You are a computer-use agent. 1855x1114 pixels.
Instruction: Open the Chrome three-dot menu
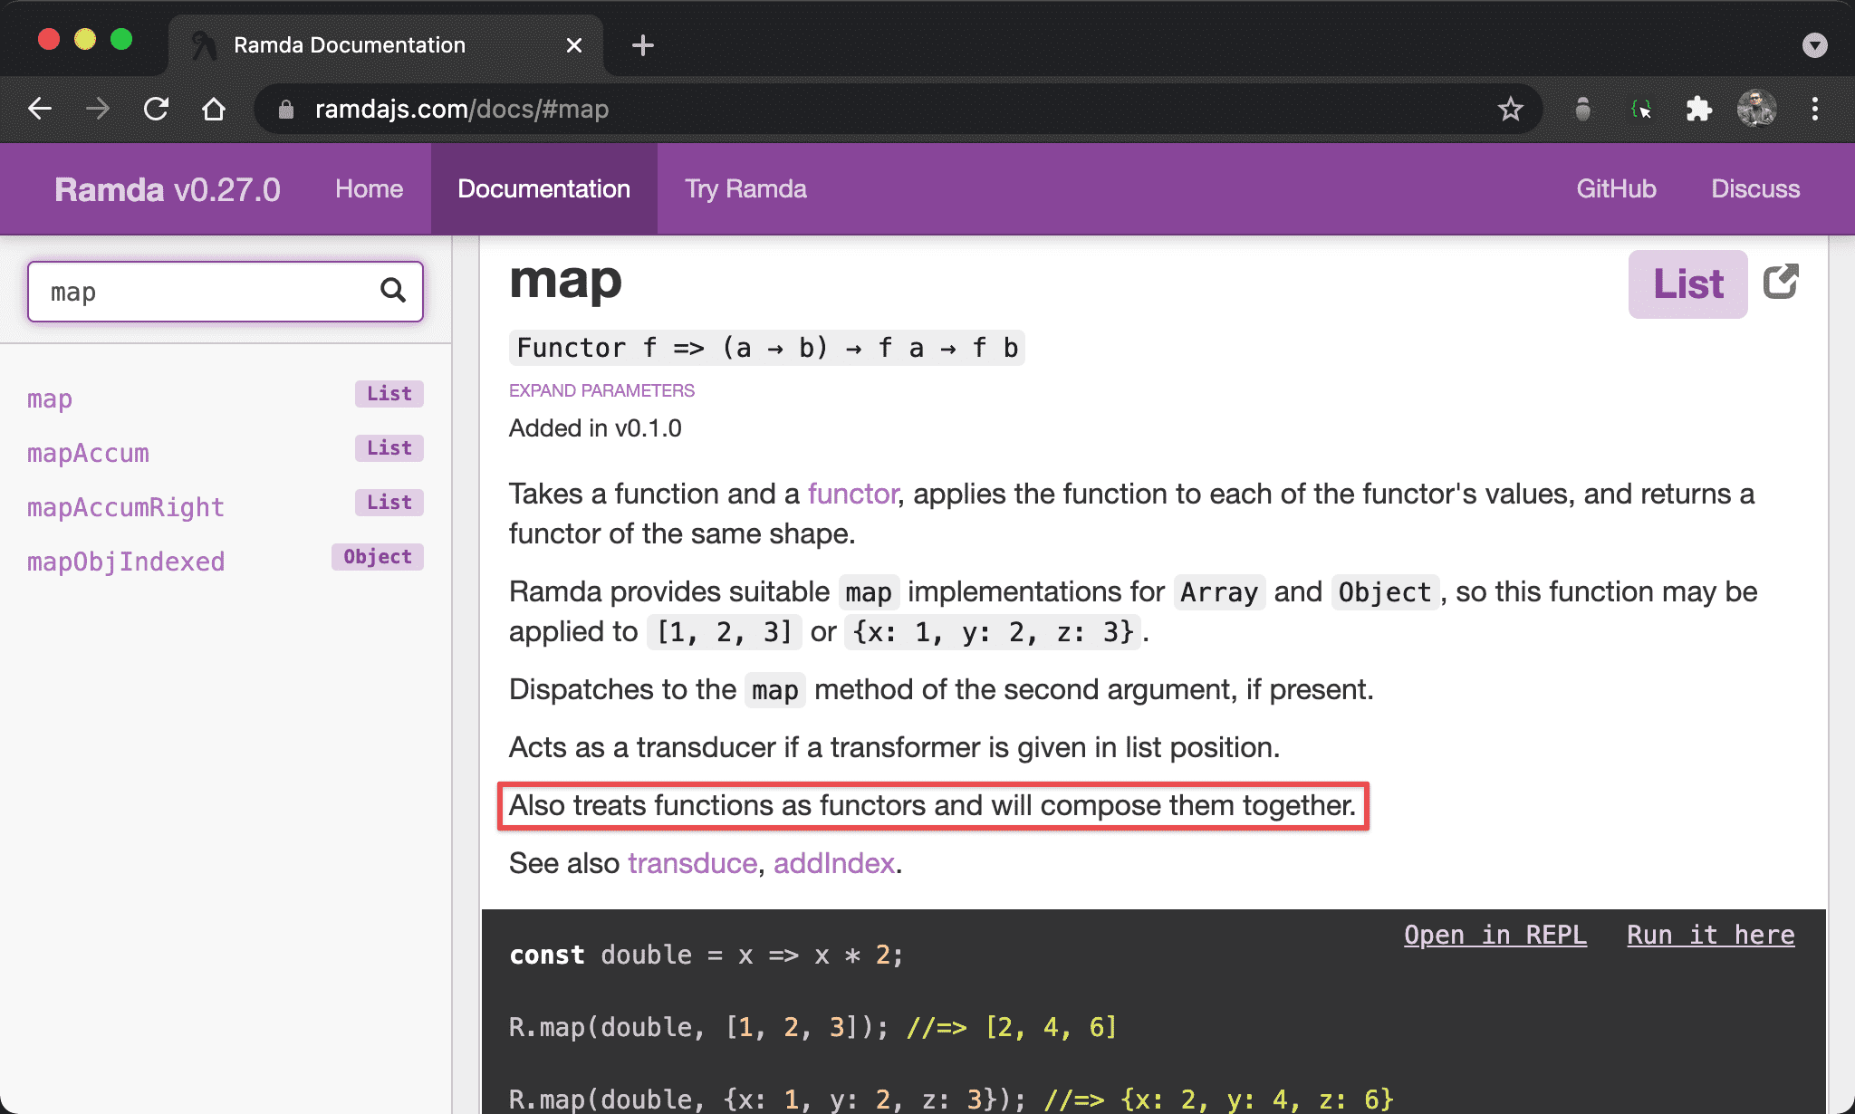pos(1815,110)
